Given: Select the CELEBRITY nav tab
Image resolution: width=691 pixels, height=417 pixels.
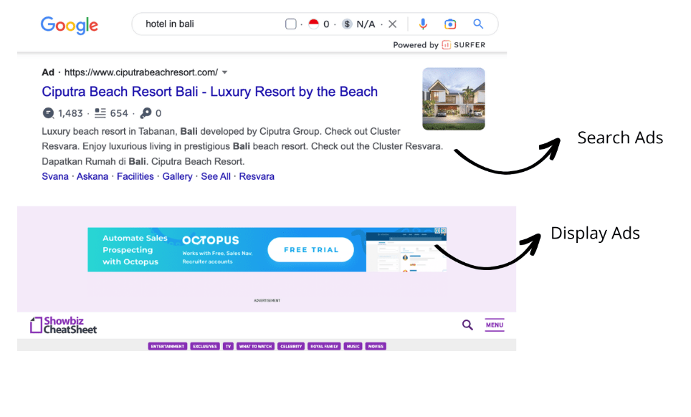Looking at the screenshot, I should click(291, 347).
